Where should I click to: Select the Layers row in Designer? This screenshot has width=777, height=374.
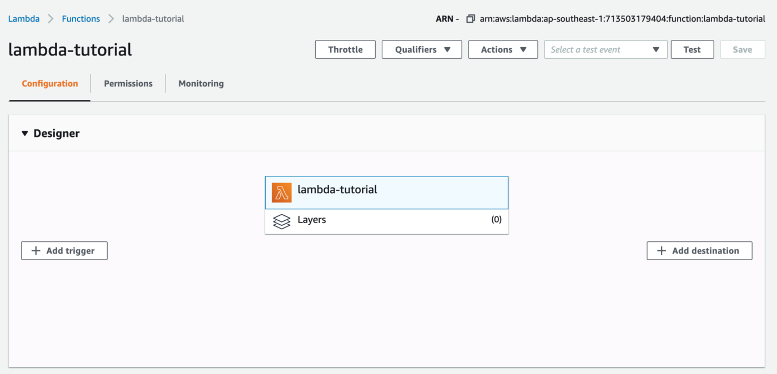(387, 221)
